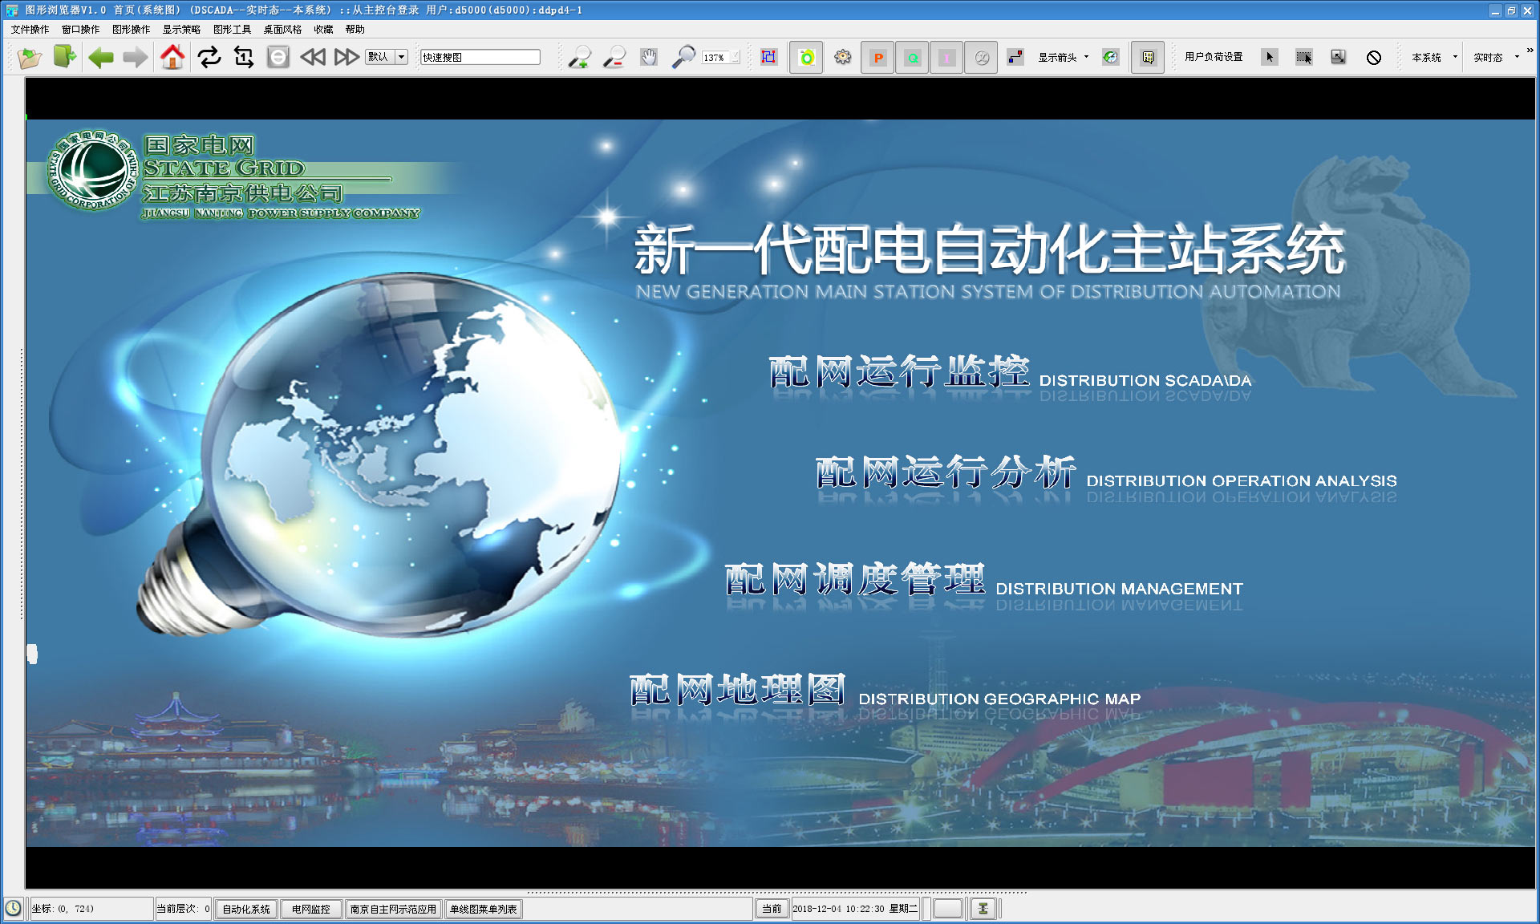Screen dimensions: 1540x924
Task: Open 配网调度管理 Distribution Management
Action: click(984, 581)
